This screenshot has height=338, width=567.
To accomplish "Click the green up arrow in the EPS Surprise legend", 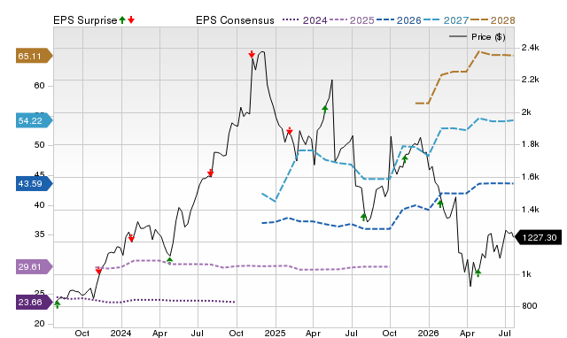I will 122,19.
